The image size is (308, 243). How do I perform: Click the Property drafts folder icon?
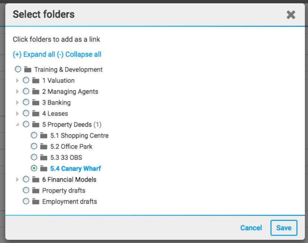(x=36, y=190)
